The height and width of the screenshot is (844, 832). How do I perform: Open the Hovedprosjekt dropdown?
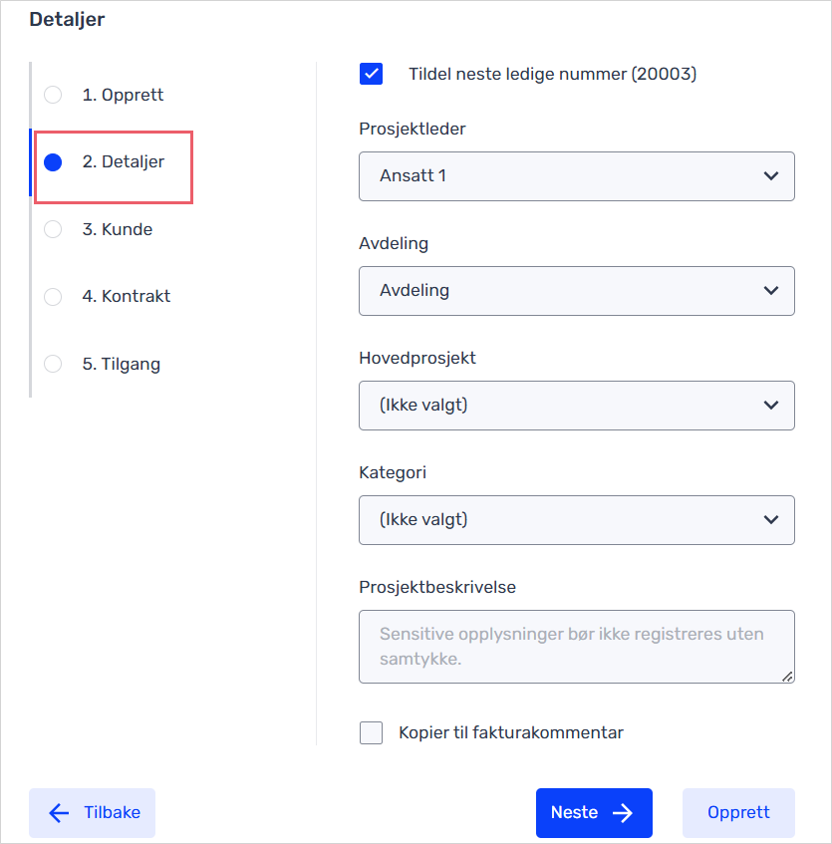(577, 406)
